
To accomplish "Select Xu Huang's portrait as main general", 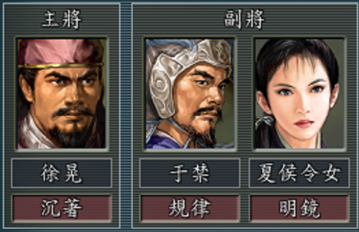I will pyautogui.click(x=61, y=94).
